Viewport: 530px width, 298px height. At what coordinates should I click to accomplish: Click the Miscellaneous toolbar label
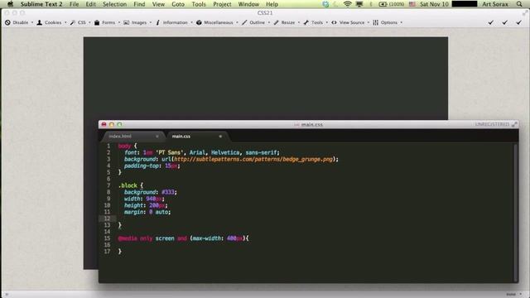(x=219, y=22)
